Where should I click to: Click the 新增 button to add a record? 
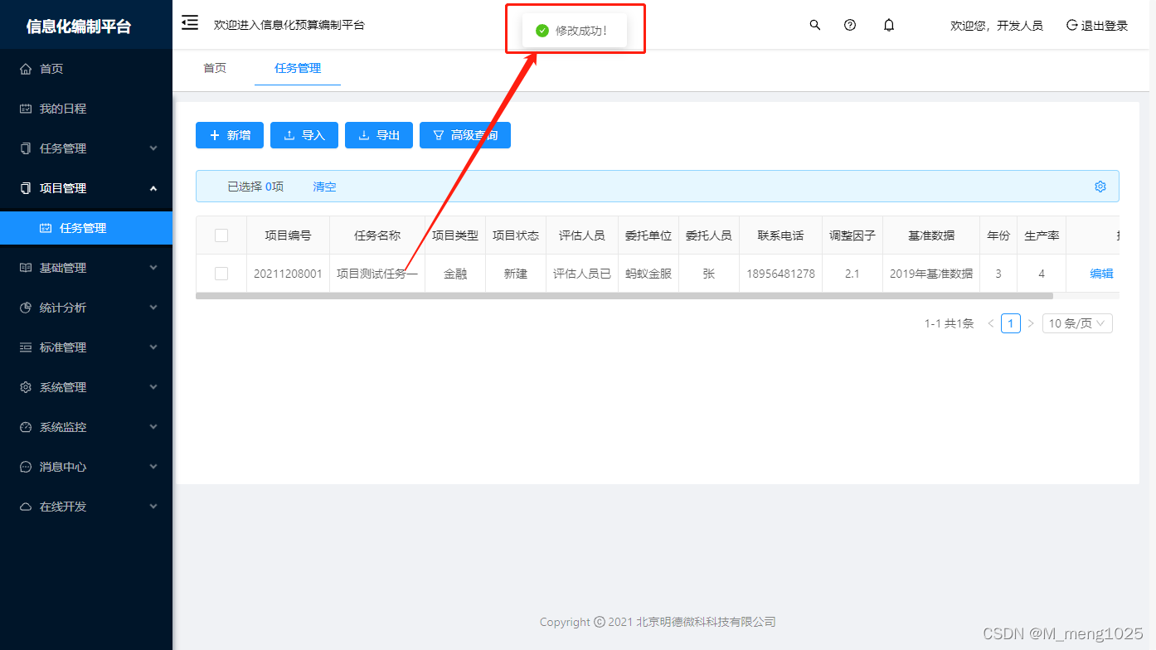click(x=229, y=135)
